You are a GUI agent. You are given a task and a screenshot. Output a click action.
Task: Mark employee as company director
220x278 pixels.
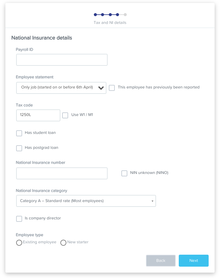pyautogui.click(x=19, y=219)
